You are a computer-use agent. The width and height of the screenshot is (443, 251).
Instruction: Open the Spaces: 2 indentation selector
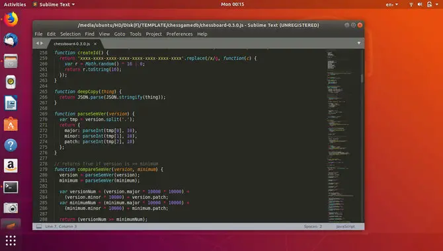click(313, 227)
